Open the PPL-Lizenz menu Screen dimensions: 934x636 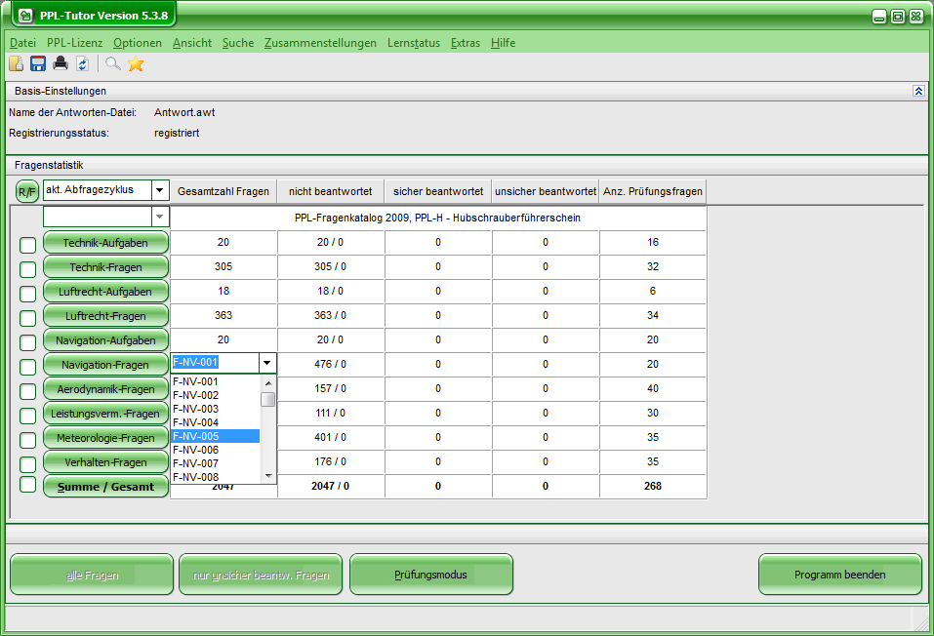(x=74, y=43)
